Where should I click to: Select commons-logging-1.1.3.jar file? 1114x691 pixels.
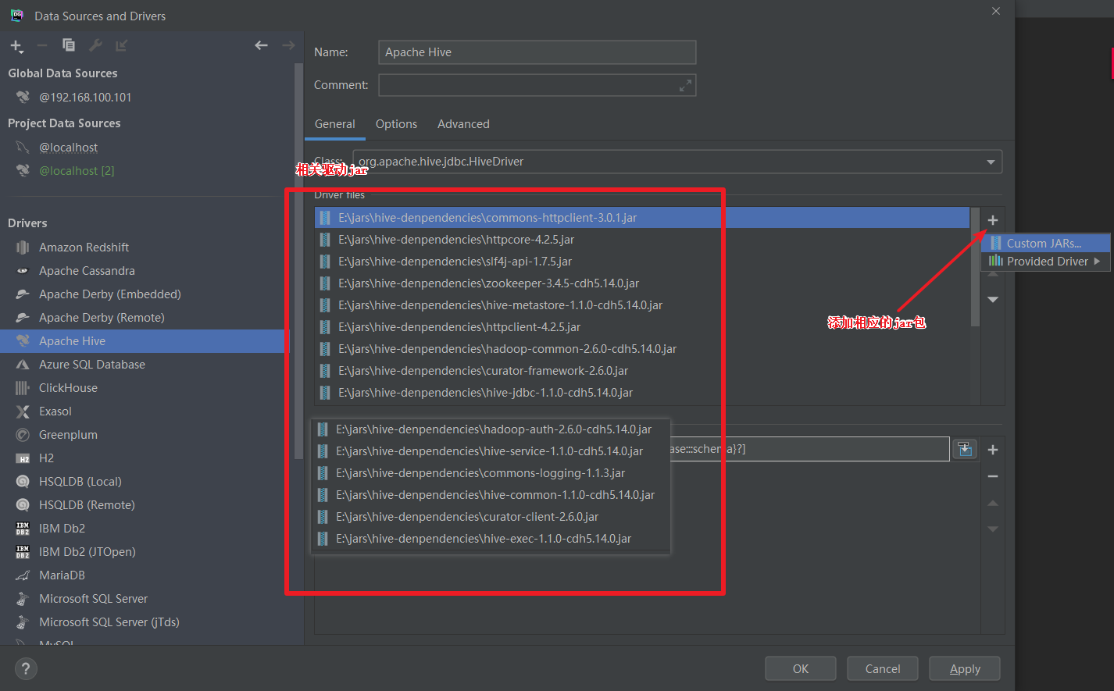coord(491,473)
